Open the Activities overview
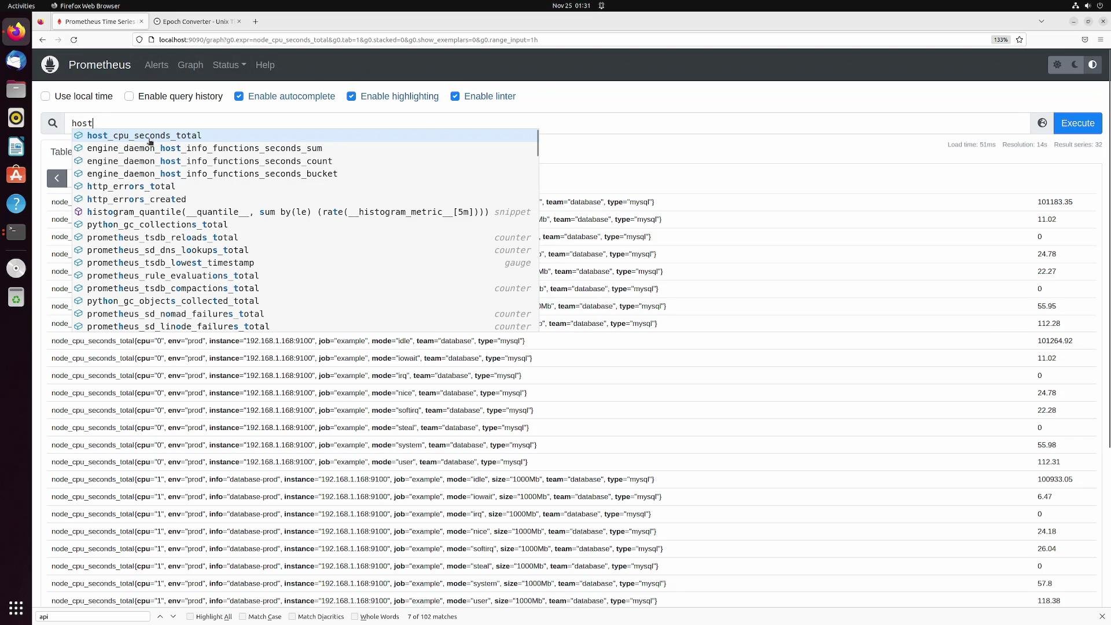This screenshot has height=625, width=1111. coord(21,6)
